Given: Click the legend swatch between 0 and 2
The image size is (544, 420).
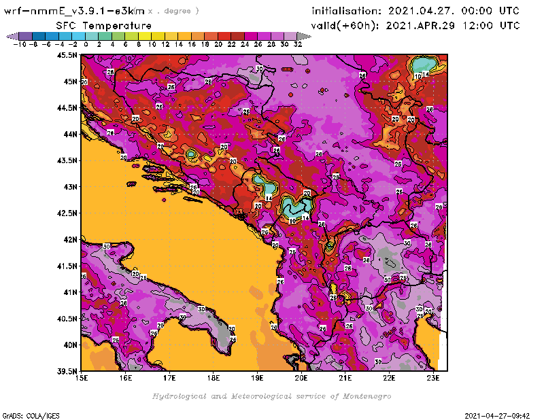Looking at the screenshot, I should tap(92, 36).
